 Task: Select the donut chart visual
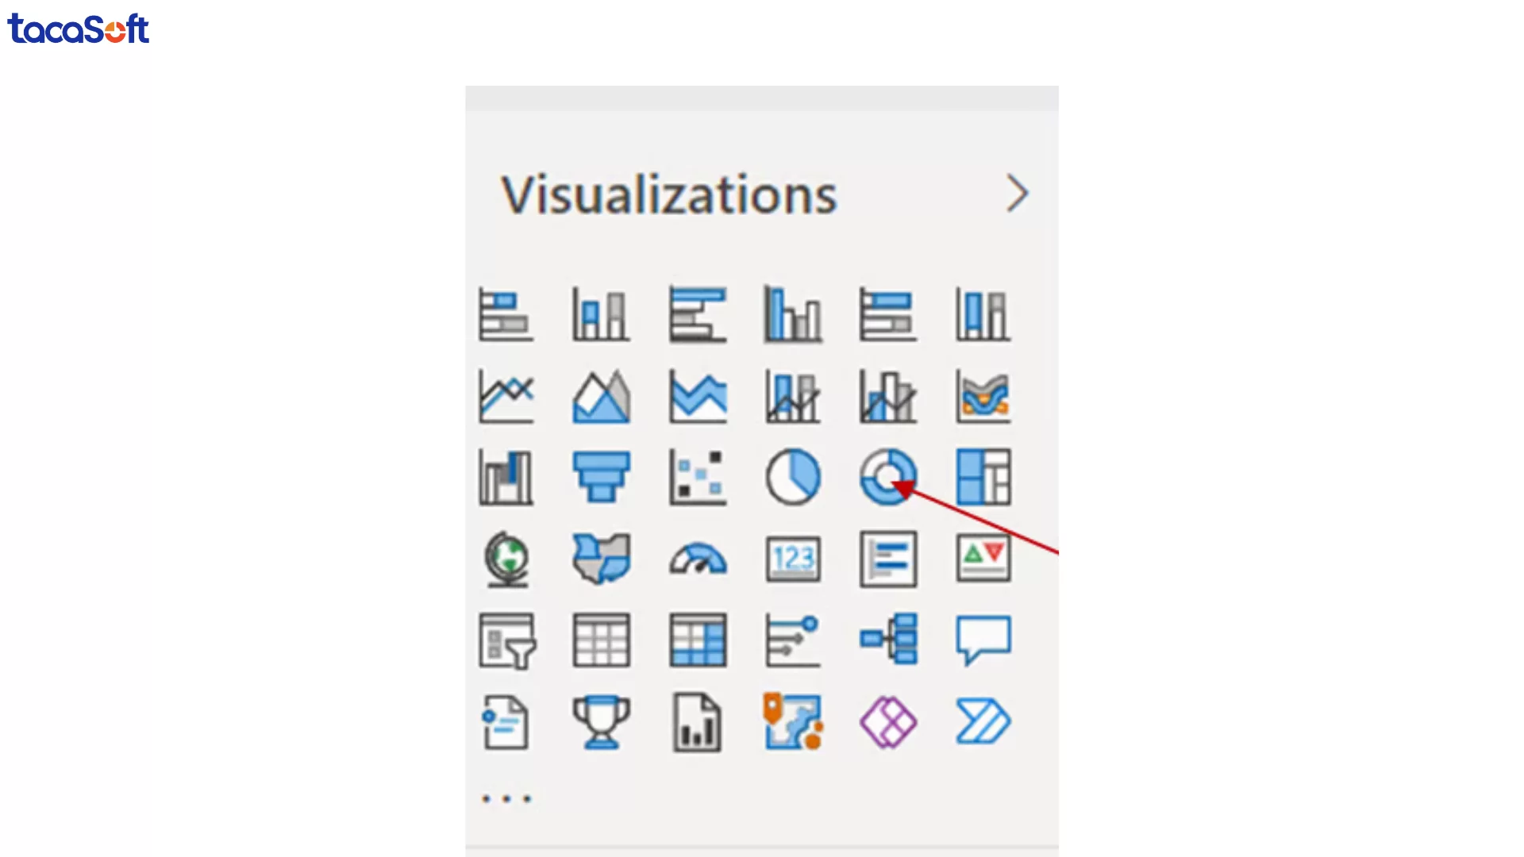(888, 477)
